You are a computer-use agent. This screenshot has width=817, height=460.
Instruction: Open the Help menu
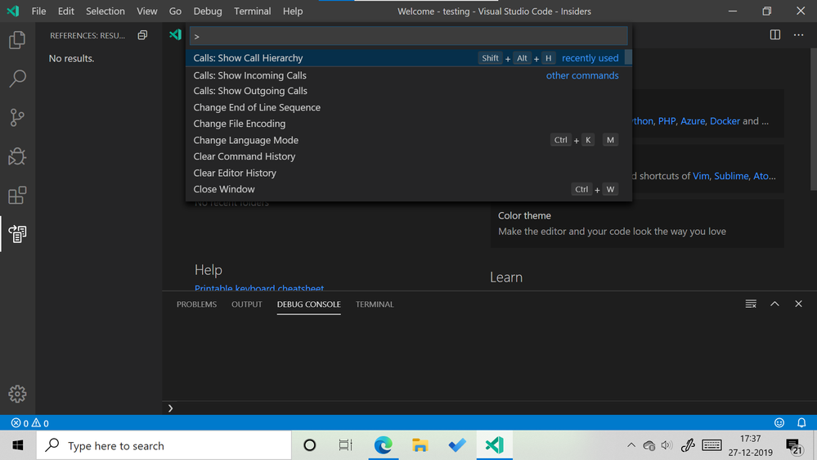point(293,11)
